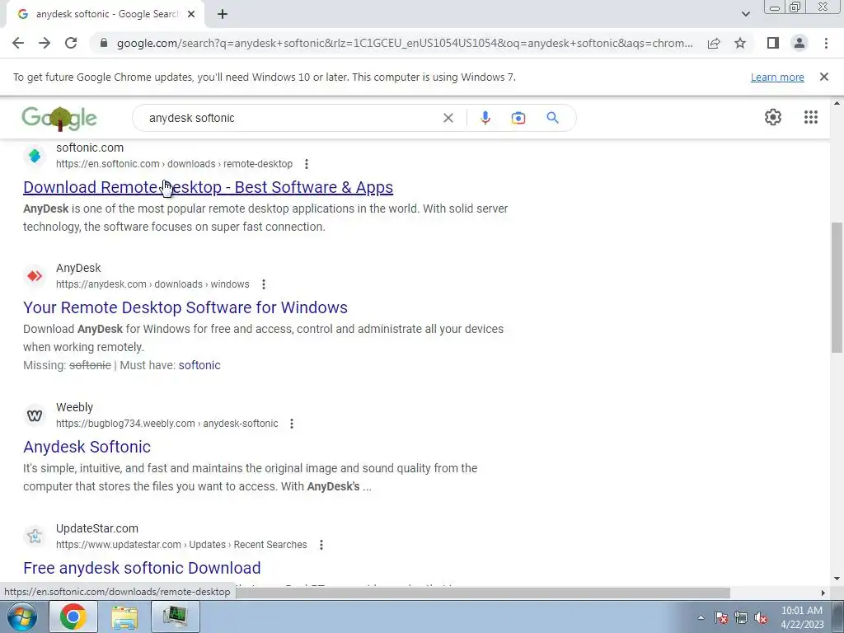
Task: Show hidden system tray icons
Action: (x=701, y=617)
